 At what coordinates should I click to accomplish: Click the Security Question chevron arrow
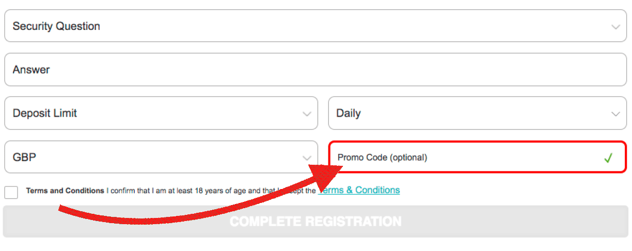point(615,27)
